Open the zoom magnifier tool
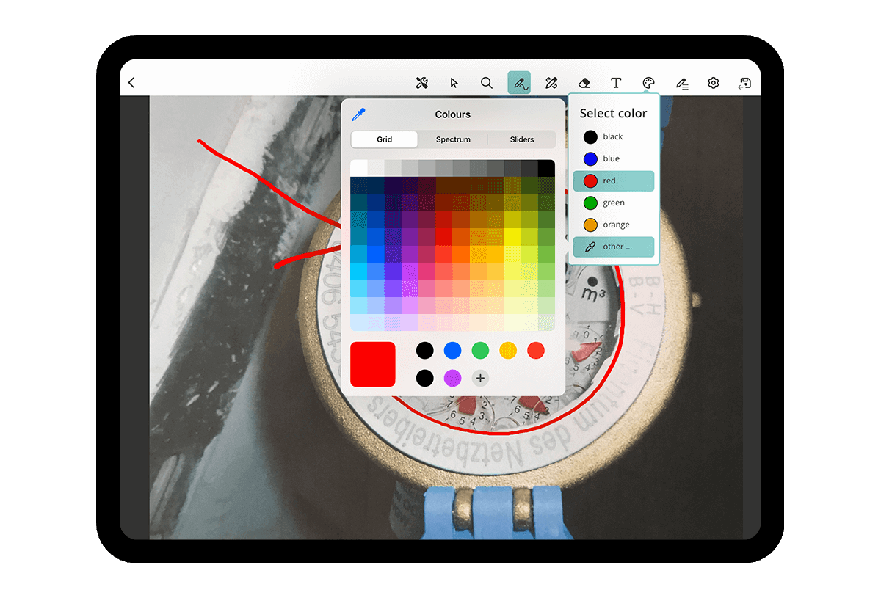881x598 pixels. point(487,83)
